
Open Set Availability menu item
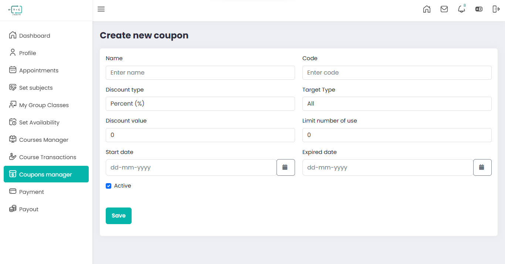coord(46,122)
